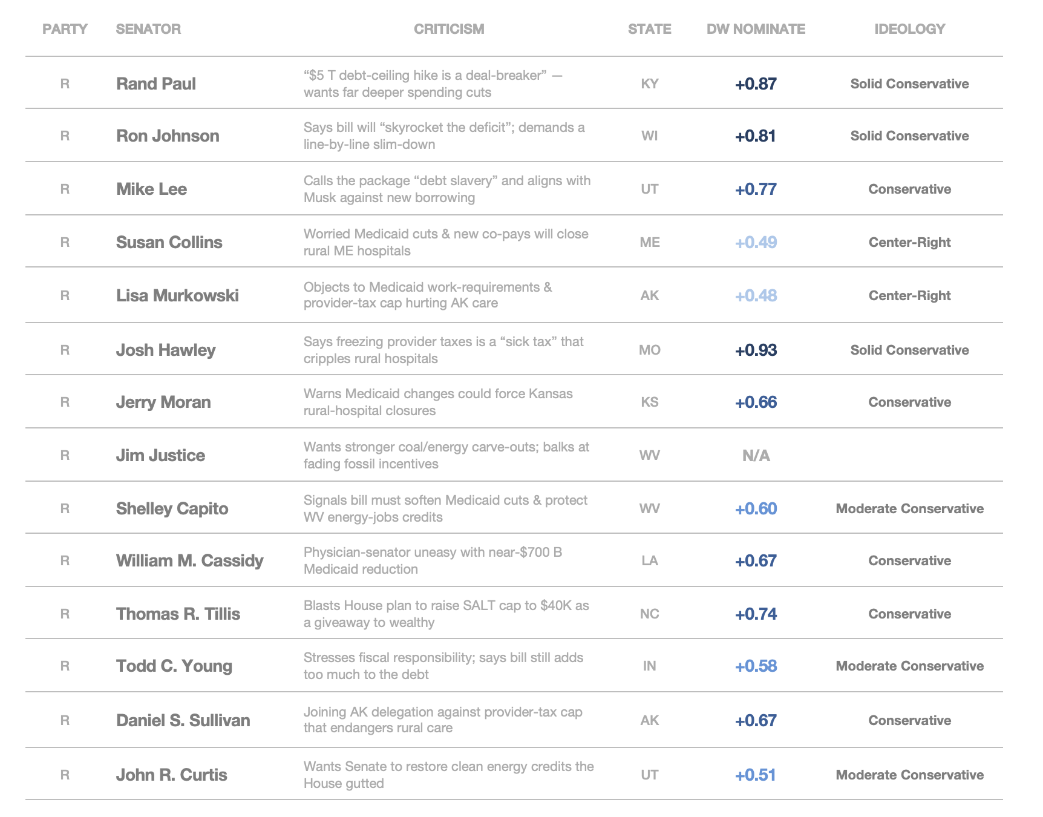The height and width of the screenshot is (817, 1043).
Task: Sort by the DW NOMINATE column header
Action: [756, 29]
